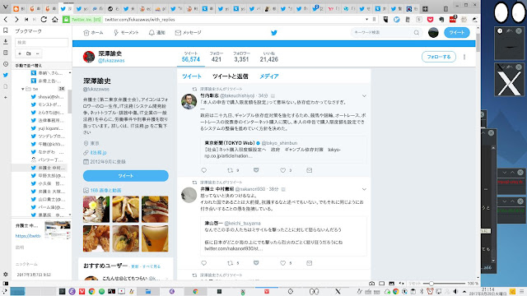
Task: Retweet 竹内彰志's tweet
Action: pyautogui.click(x=231, y=170)
